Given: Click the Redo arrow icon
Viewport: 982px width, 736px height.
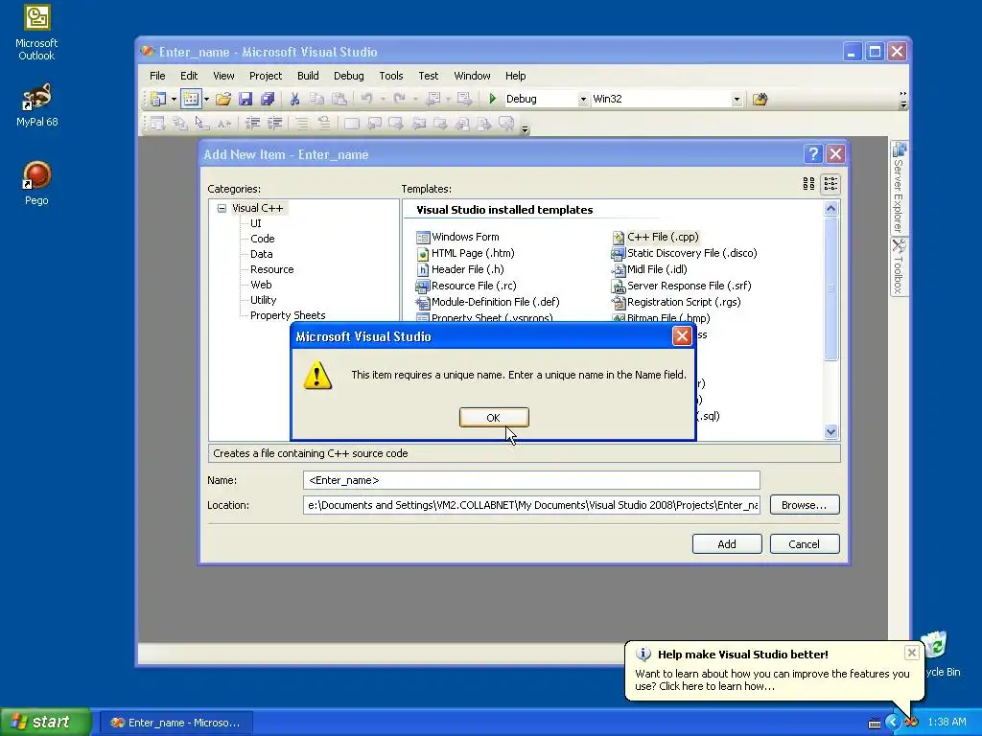Looking at the screenshot, I should click(400, 99).
